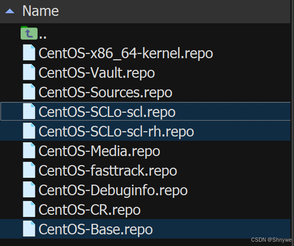Click the CentOS-x86_64-kernel.repo file icon
294x246 pixels.
coord(29,52)
